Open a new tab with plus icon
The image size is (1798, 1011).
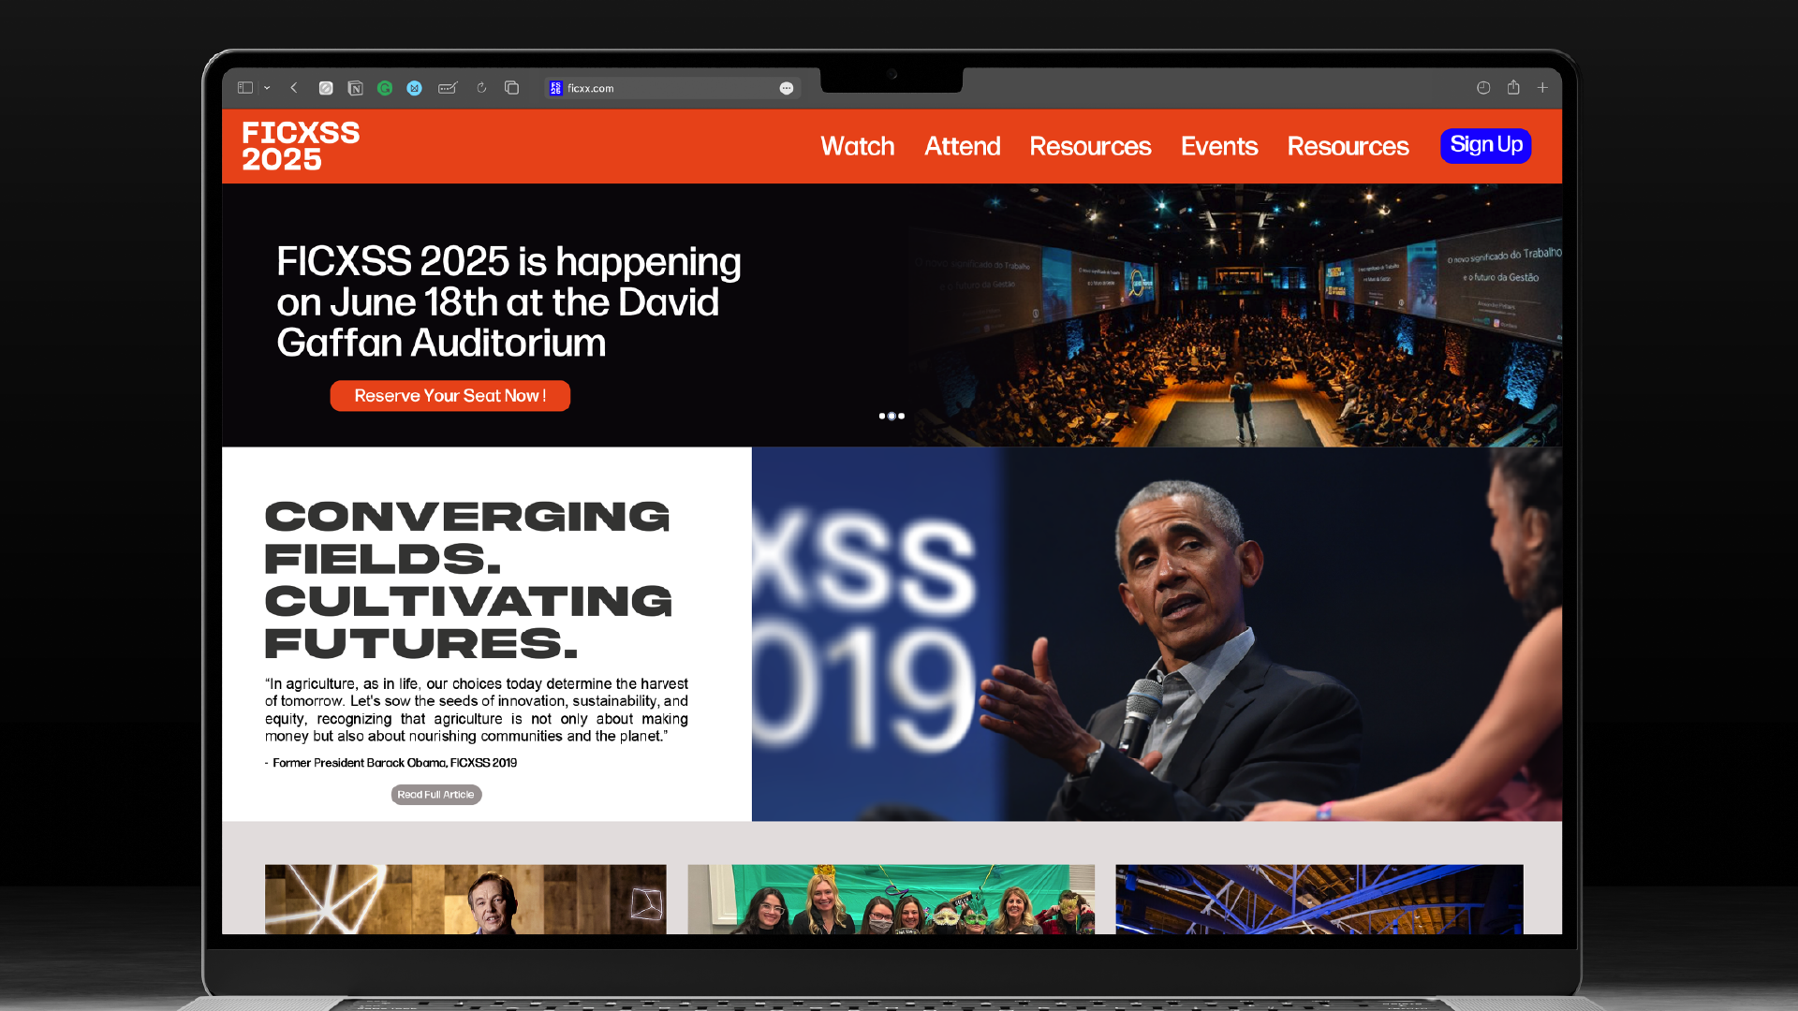click(x=1542, y=88)
